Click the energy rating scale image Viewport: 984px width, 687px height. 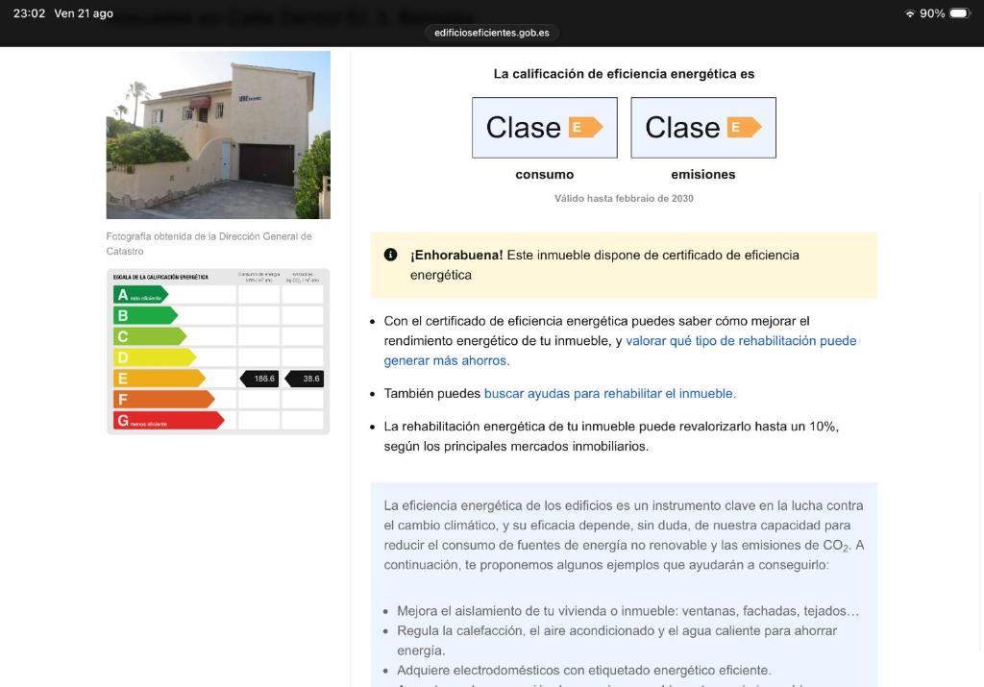[x=218, y=352]
